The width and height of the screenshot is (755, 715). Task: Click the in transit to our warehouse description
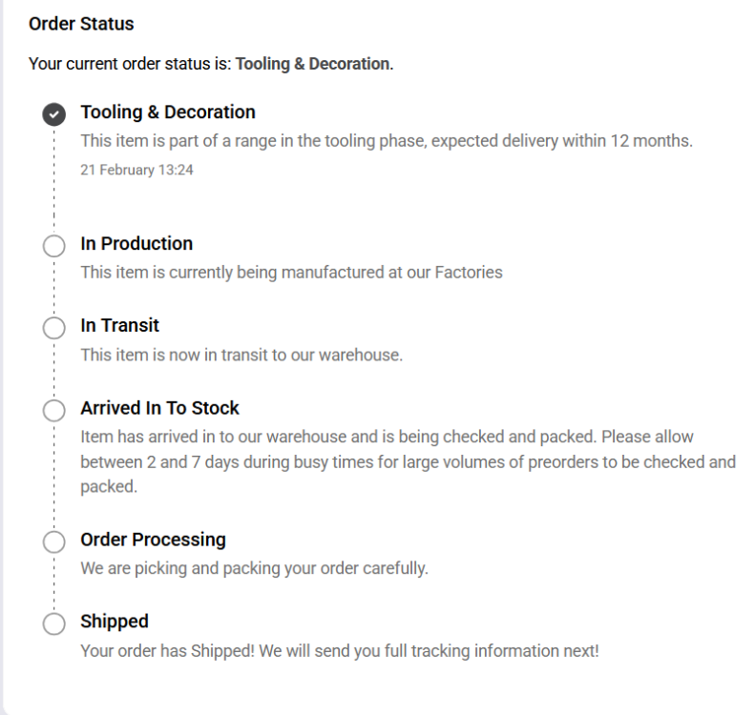(241, 355)
